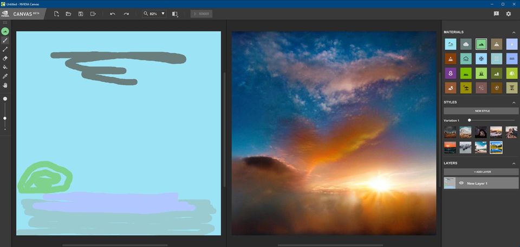
Task: Choose the purple flower material
Action: (x=450, y=73)
